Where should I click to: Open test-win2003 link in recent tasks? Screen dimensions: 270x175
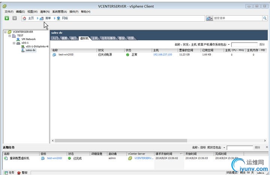click(54, 158)
